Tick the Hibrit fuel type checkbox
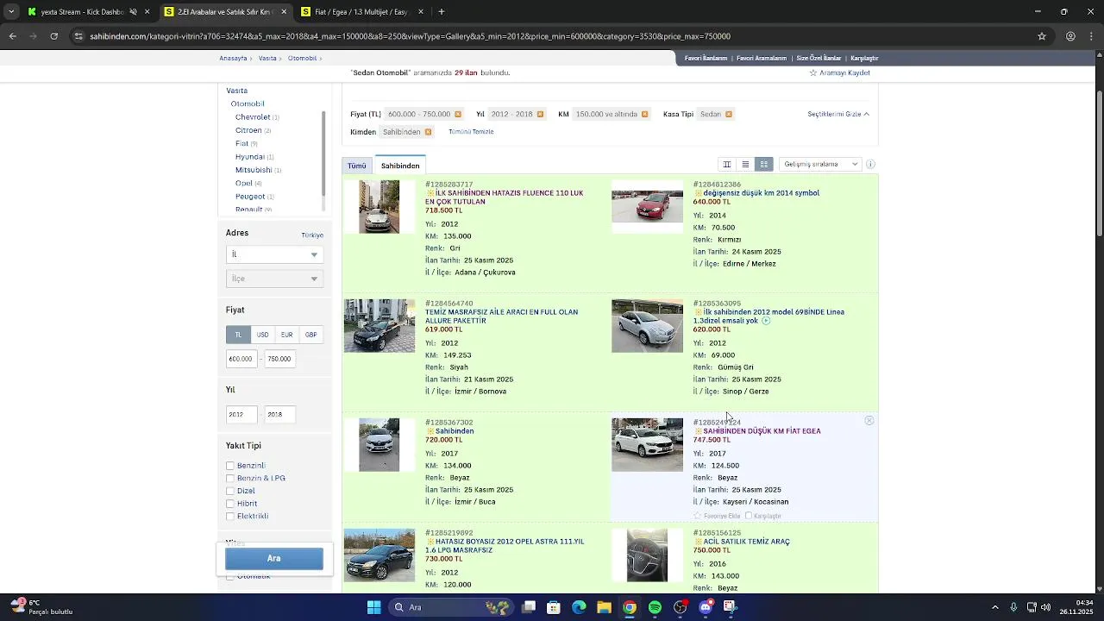The width and height of the screenshot is (1104, 621). [x=230, y=504]
